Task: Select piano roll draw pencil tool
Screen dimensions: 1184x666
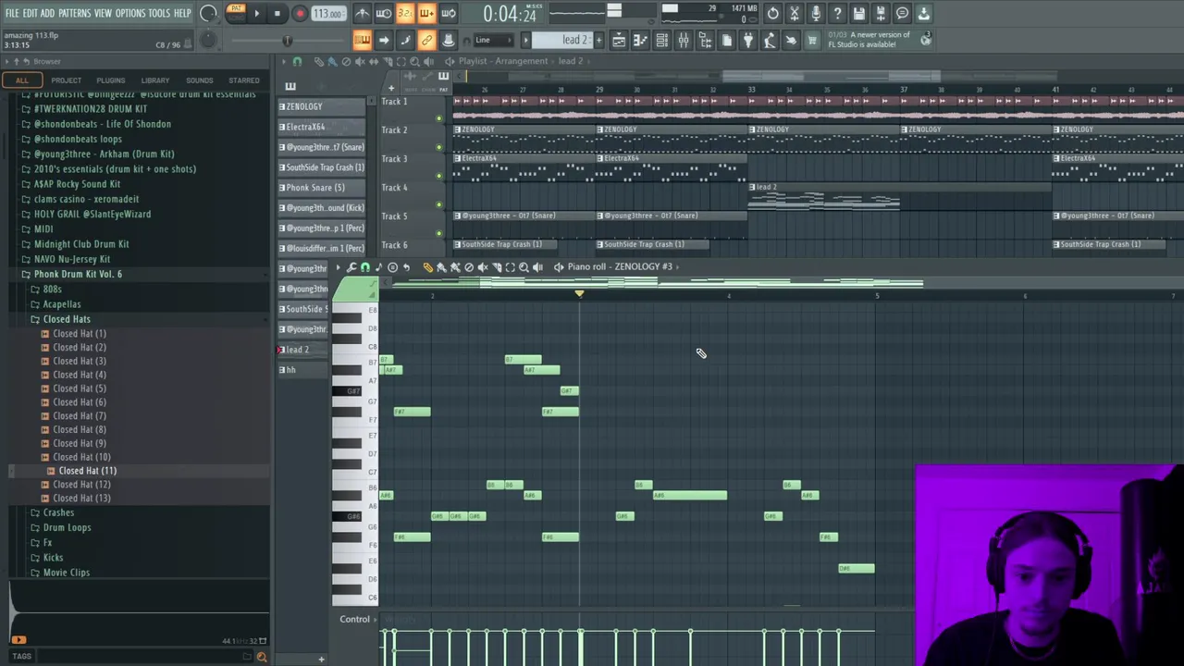Action: [x=427, y=267]
